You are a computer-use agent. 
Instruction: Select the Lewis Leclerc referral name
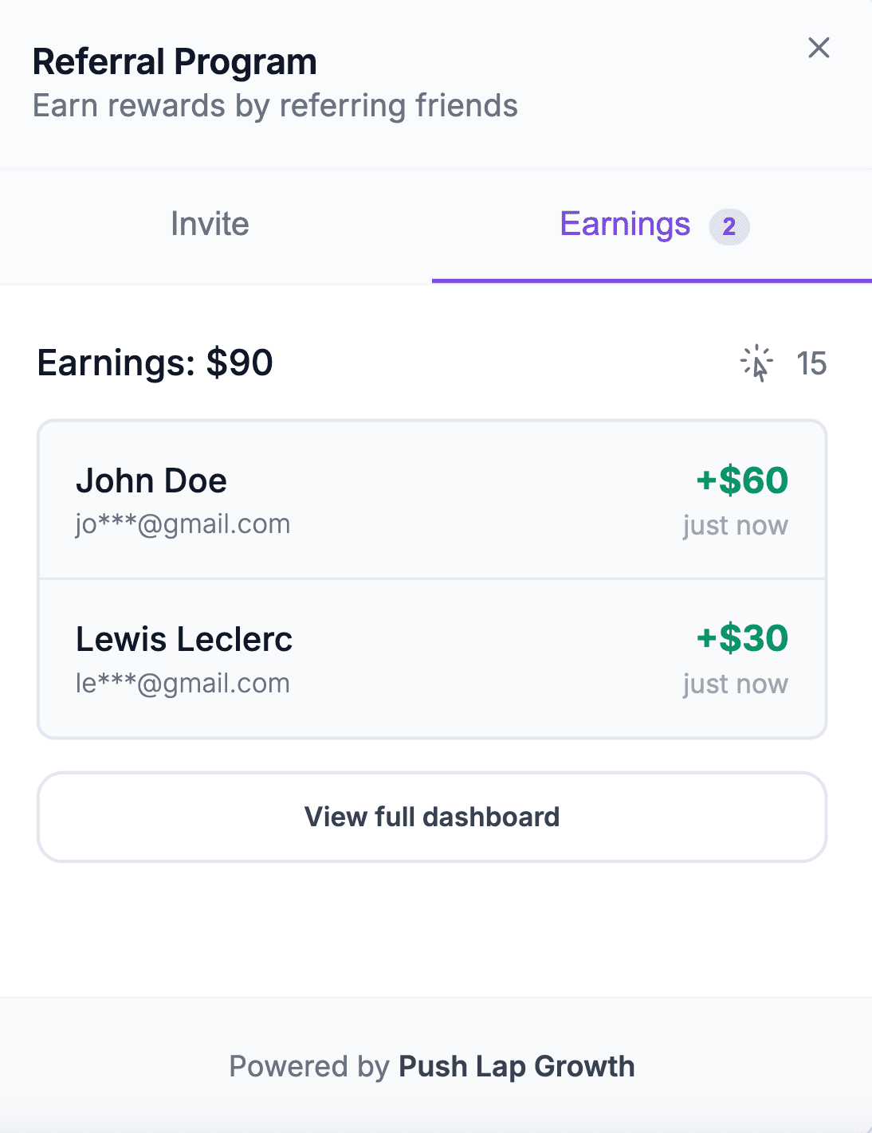[x=184, y=639]
